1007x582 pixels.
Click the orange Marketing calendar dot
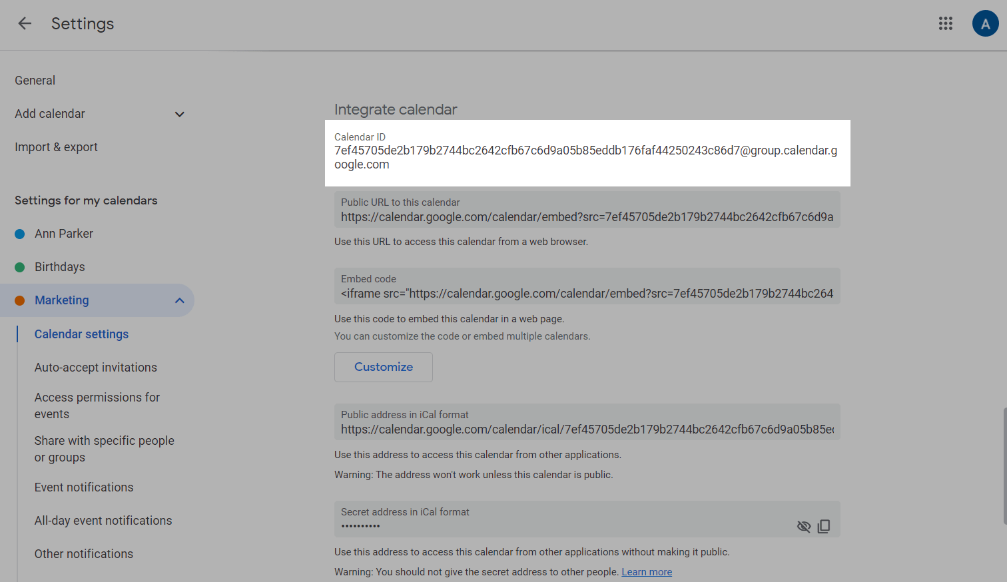pos(20,300)
